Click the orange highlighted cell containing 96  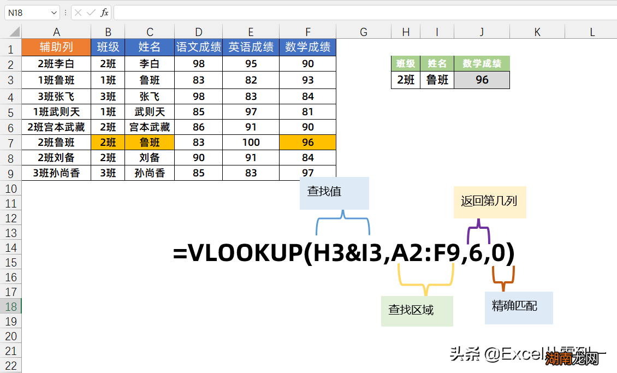point(307,143)
